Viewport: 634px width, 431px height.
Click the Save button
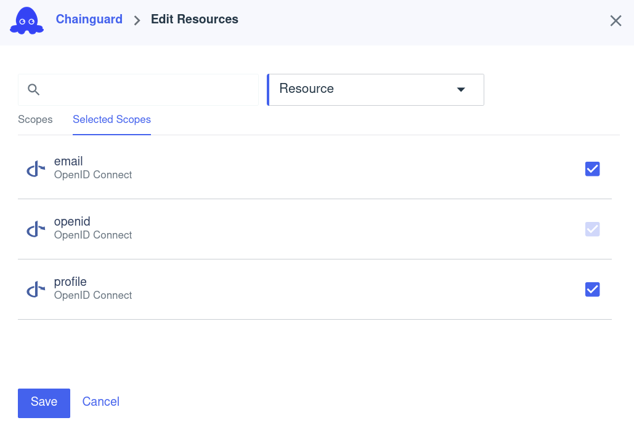pyautogui.click(x=44, y=402)
